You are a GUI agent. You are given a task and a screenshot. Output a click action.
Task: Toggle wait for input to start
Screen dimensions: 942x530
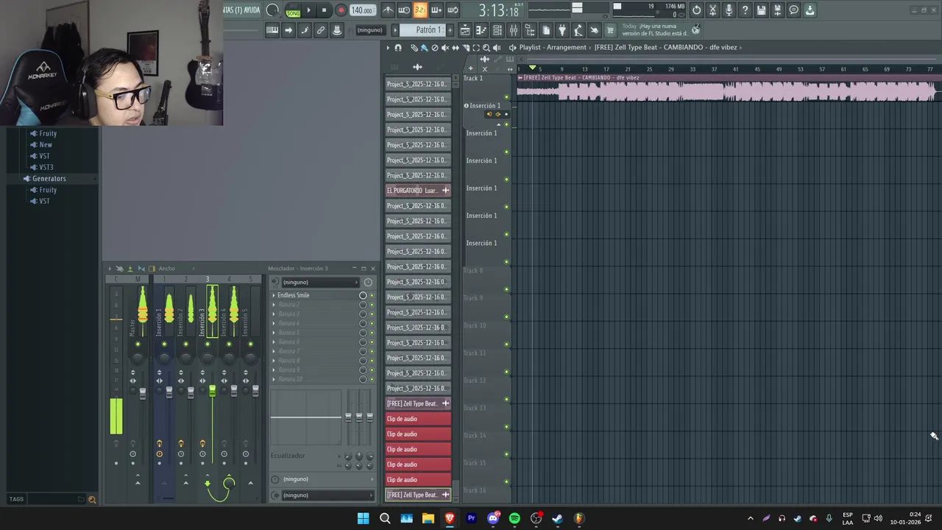pos(404,10)
